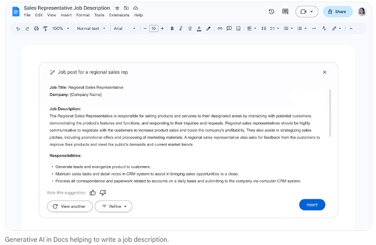Toggle underline formatting
The height and width of the screenshot is (245, 376).
point(190,28)
